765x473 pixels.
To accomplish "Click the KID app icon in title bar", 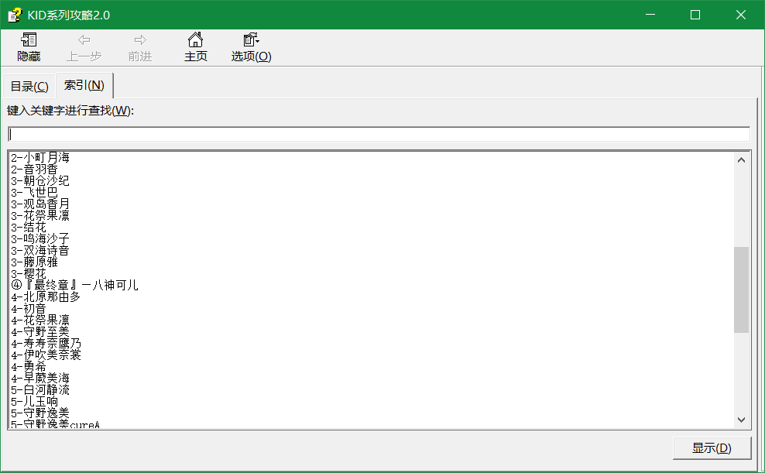I will click(x=15, y=15).
